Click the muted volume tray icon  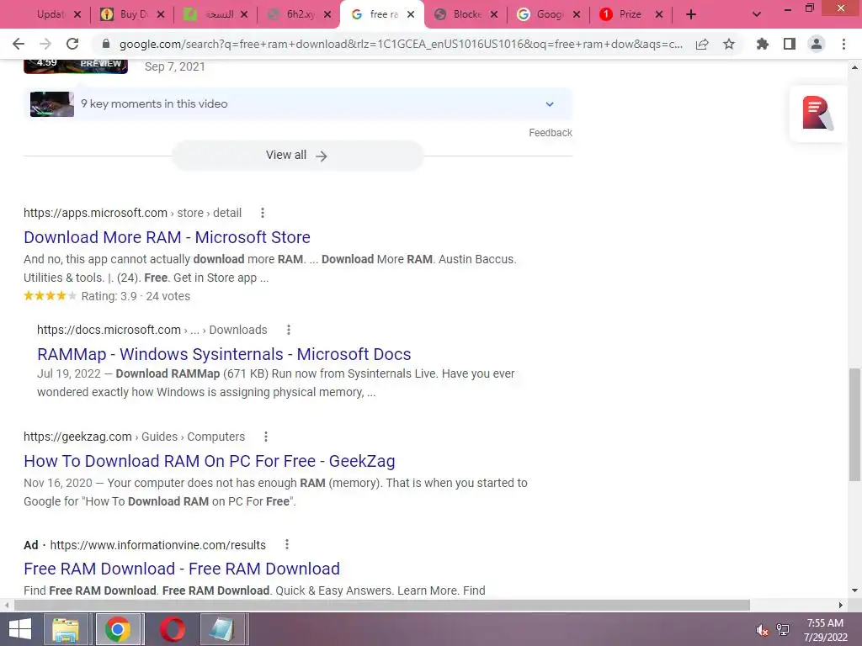coord(762,630)
